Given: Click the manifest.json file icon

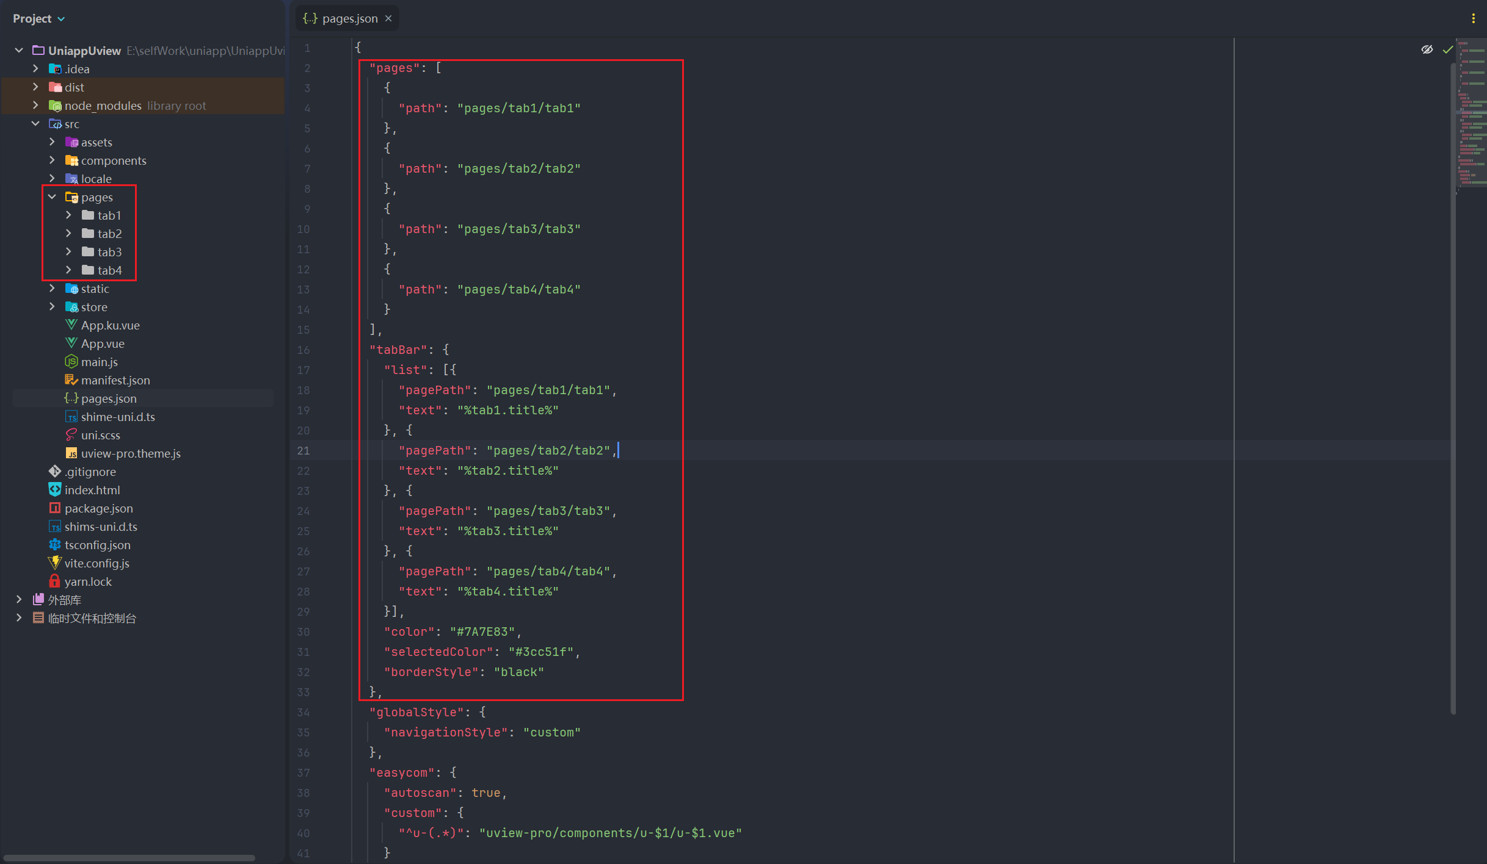Looking at the screenshot, I should (71, 380).
